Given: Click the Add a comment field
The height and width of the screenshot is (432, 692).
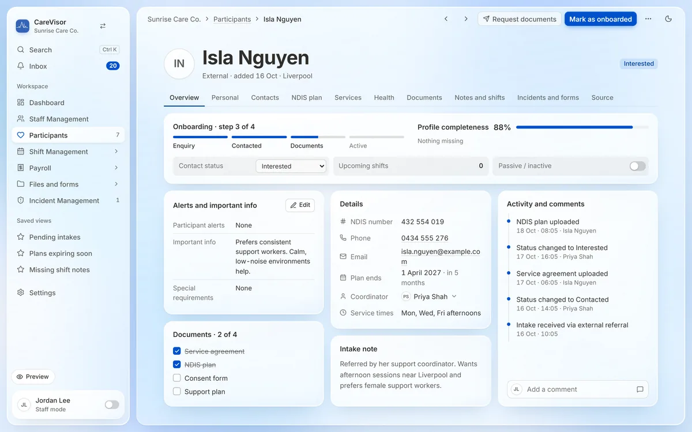Looking at the screenshot, I should point(578,389).
